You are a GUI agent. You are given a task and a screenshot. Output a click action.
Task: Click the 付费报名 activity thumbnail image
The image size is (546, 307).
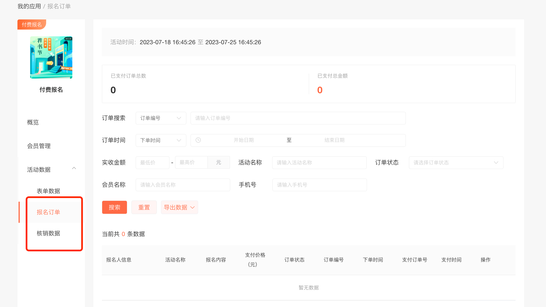point(51,57)
